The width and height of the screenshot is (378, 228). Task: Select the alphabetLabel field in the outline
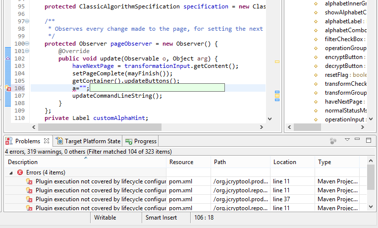click(x=343, y=21)
